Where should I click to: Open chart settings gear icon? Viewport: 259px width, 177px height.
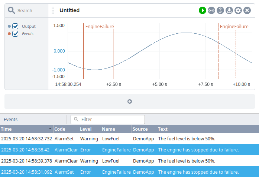pyautogui.click(x=238, y=10)
